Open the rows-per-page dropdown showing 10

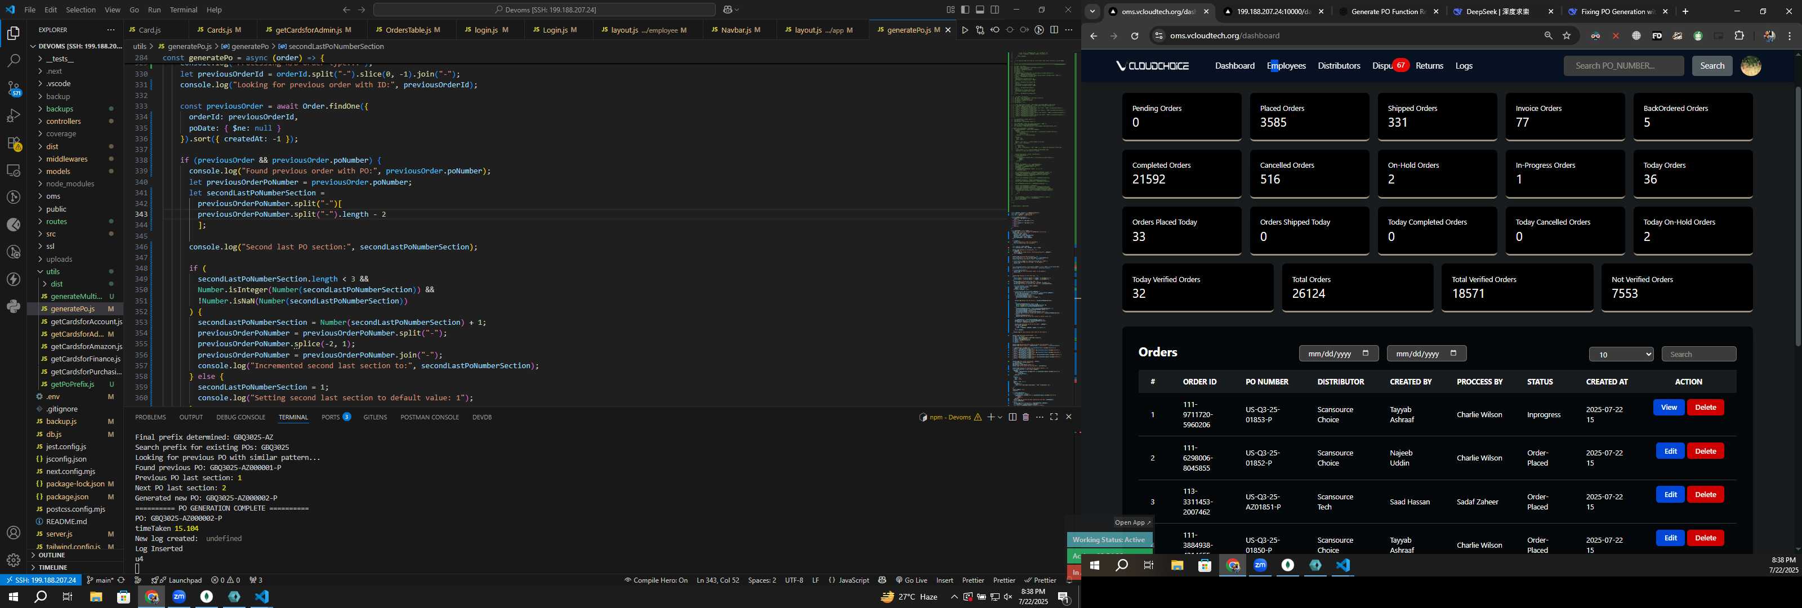coord(1621,354)
